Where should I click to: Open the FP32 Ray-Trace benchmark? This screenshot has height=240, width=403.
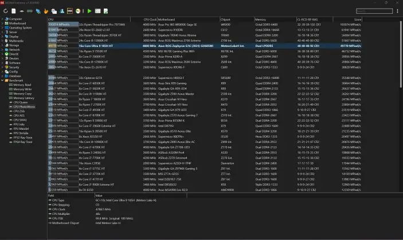point(23,138)
